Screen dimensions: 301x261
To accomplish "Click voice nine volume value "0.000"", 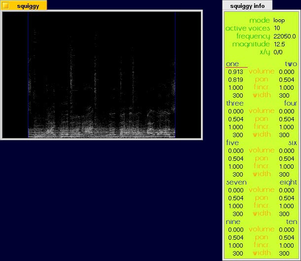I will click(235, 230).
